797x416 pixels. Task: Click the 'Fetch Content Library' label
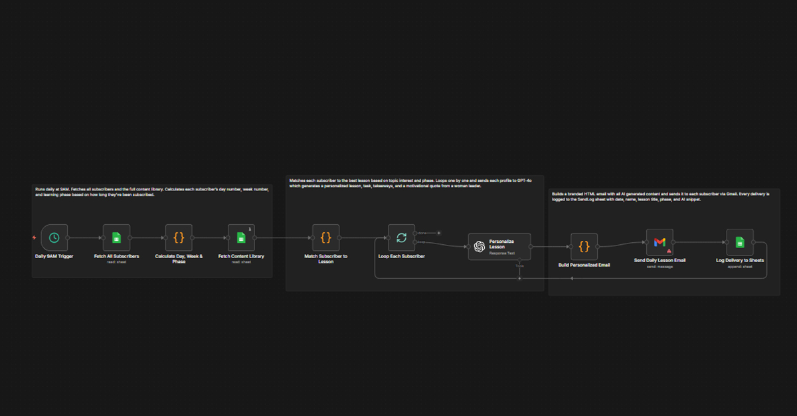[241, 256]
